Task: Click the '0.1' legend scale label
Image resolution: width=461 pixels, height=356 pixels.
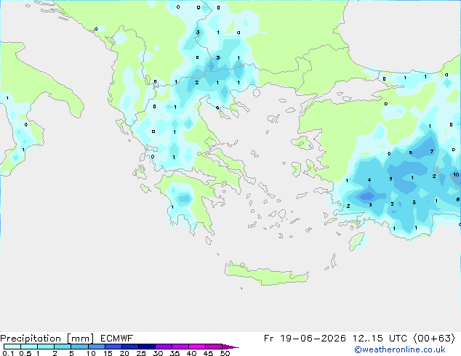Action: (8, 353)
